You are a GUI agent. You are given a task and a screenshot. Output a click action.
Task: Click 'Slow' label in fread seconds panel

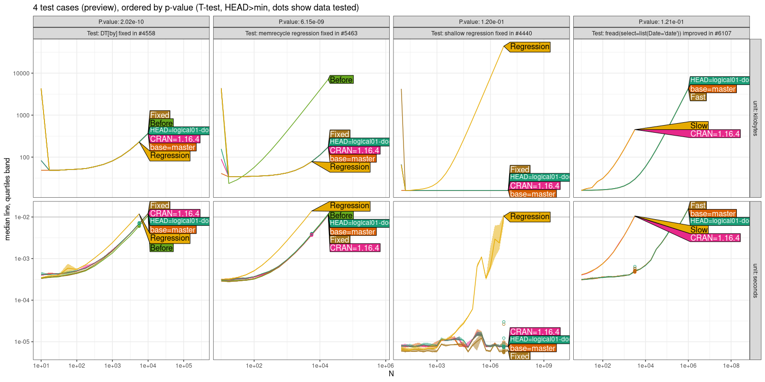(x=699, y=230)
